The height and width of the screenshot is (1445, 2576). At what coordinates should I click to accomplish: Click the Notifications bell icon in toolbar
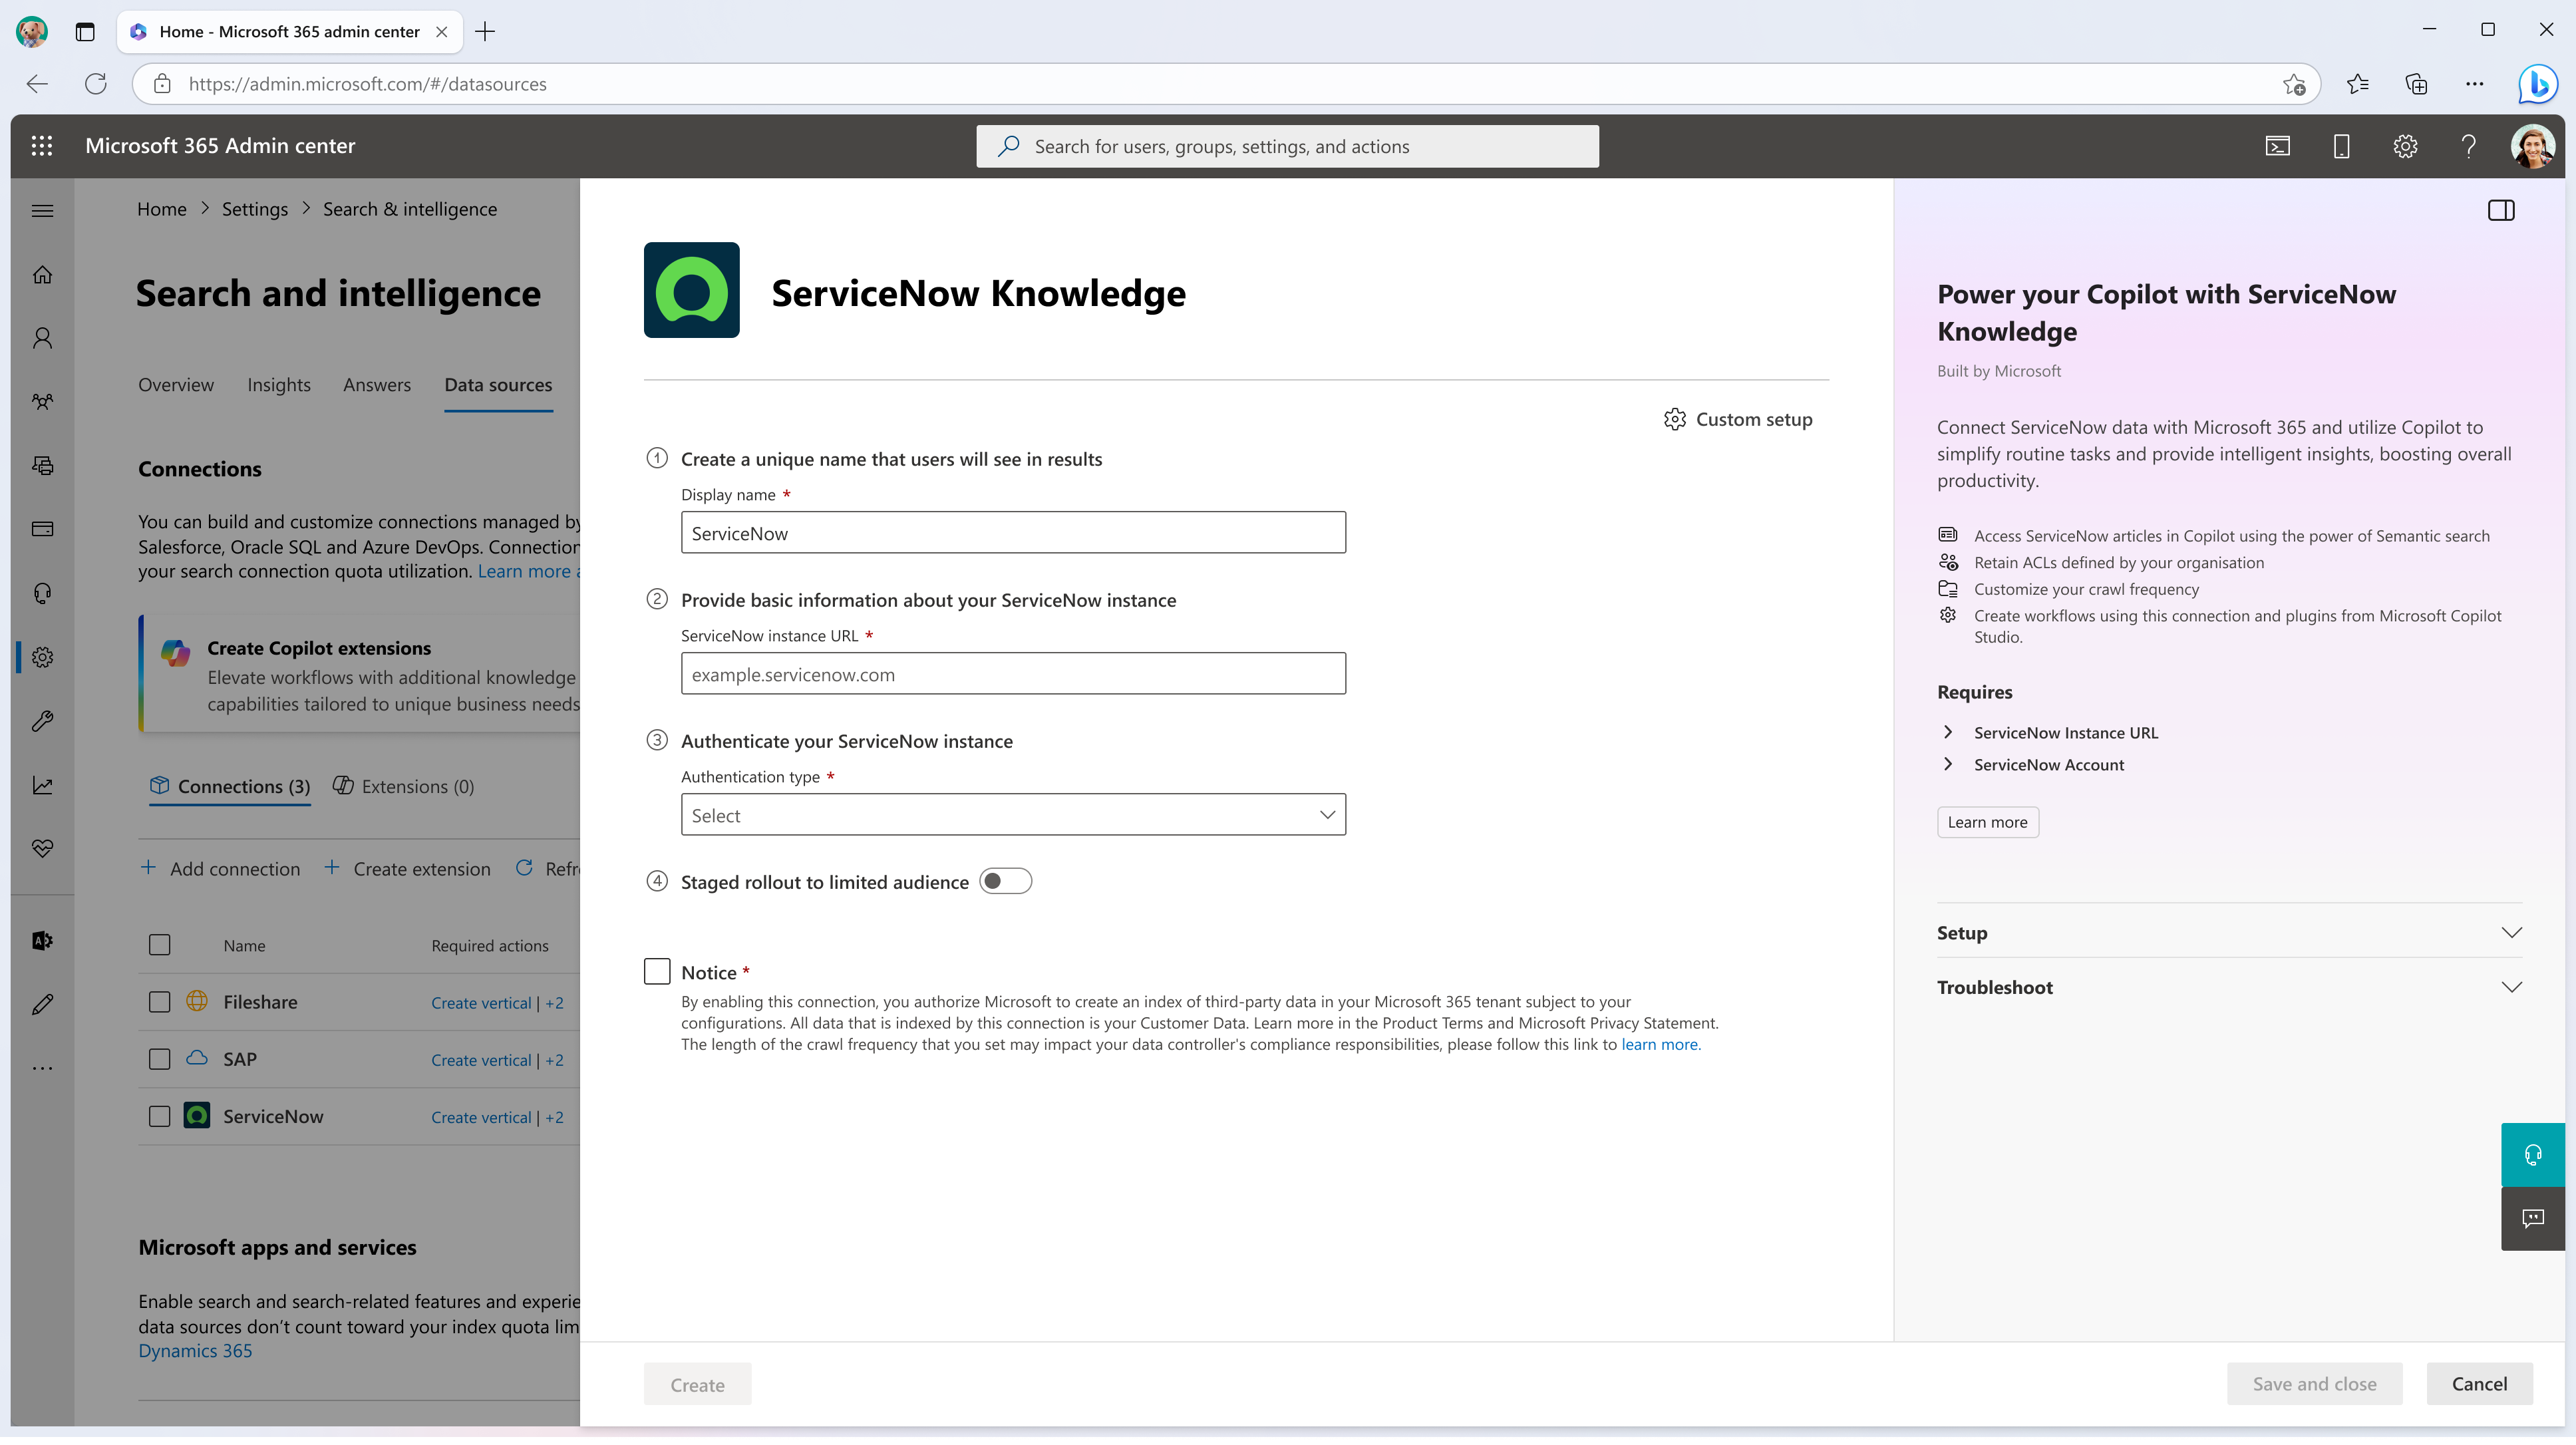(2340, 145)
